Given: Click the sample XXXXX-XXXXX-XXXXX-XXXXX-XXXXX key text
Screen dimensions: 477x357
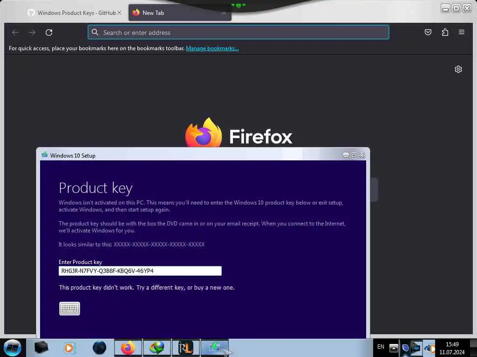Looking at the screenshot, I should (x=159, y=245).
